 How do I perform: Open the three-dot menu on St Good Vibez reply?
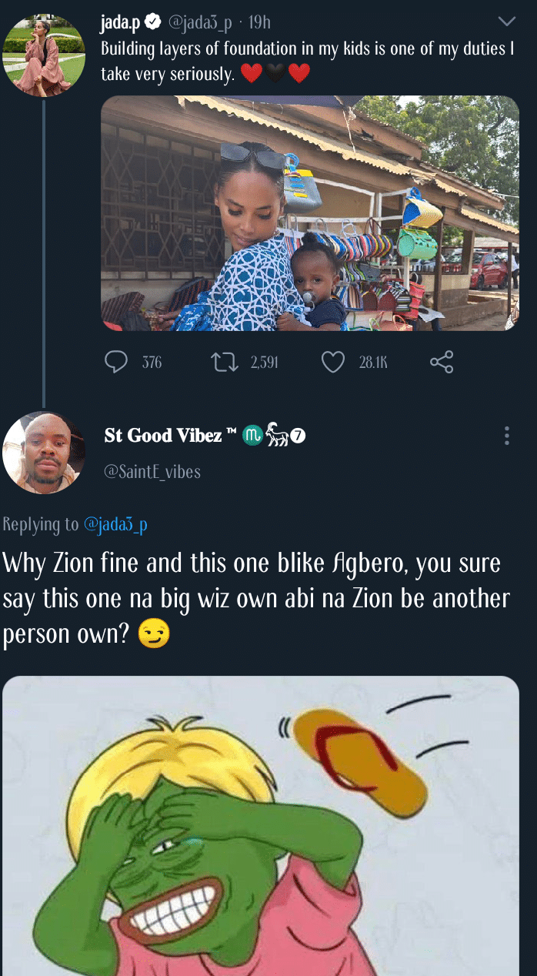click(x=506, y=436)
